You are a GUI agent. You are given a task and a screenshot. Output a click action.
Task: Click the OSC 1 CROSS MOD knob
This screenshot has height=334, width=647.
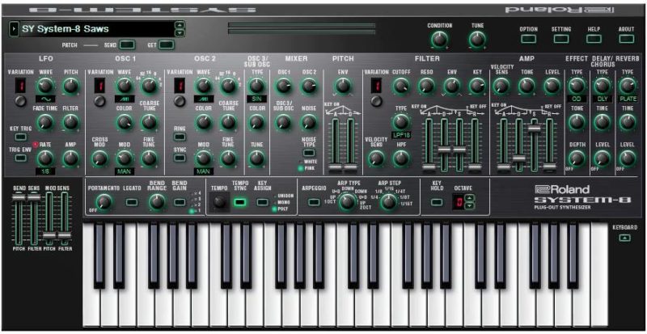[x=99, y=159]
